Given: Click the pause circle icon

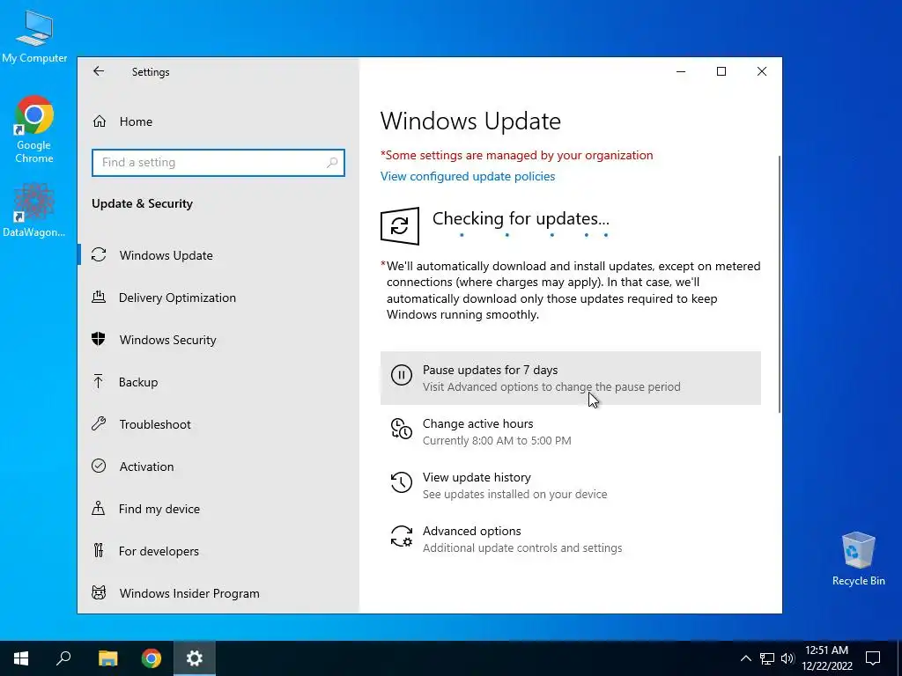Looking at the screenshot, I should click(x=402, y=375).
